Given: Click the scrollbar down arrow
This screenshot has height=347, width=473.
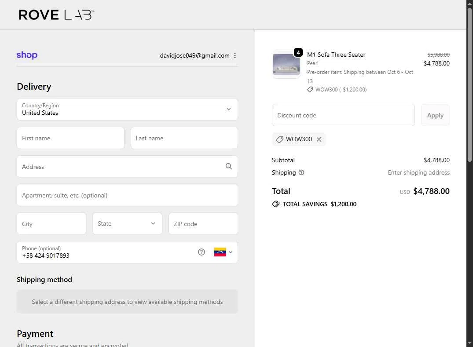Looking at the screenshot, I should click(x=469, y=343).
